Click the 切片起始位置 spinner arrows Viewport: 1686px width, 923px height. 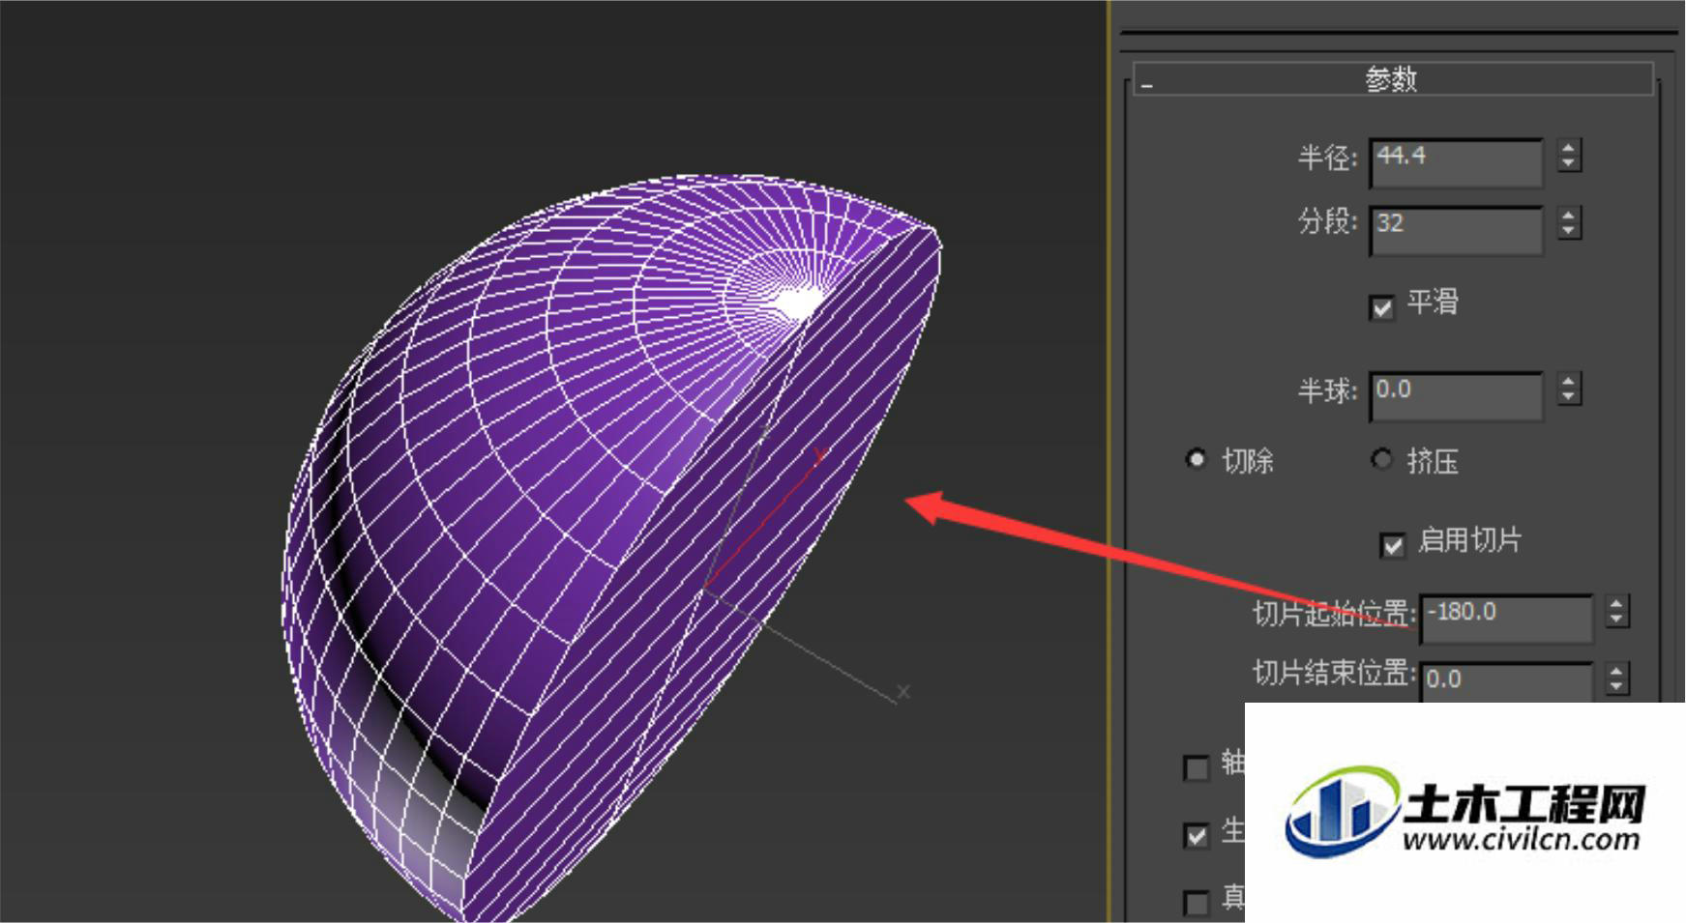coord(1616,612)
